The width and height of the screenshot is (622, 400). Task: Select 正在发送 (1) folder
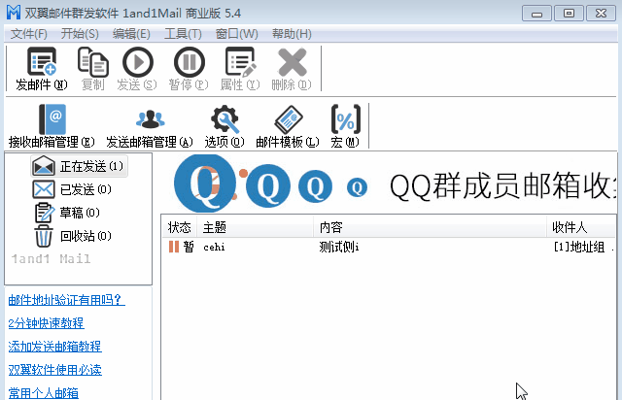click(79, 166)
